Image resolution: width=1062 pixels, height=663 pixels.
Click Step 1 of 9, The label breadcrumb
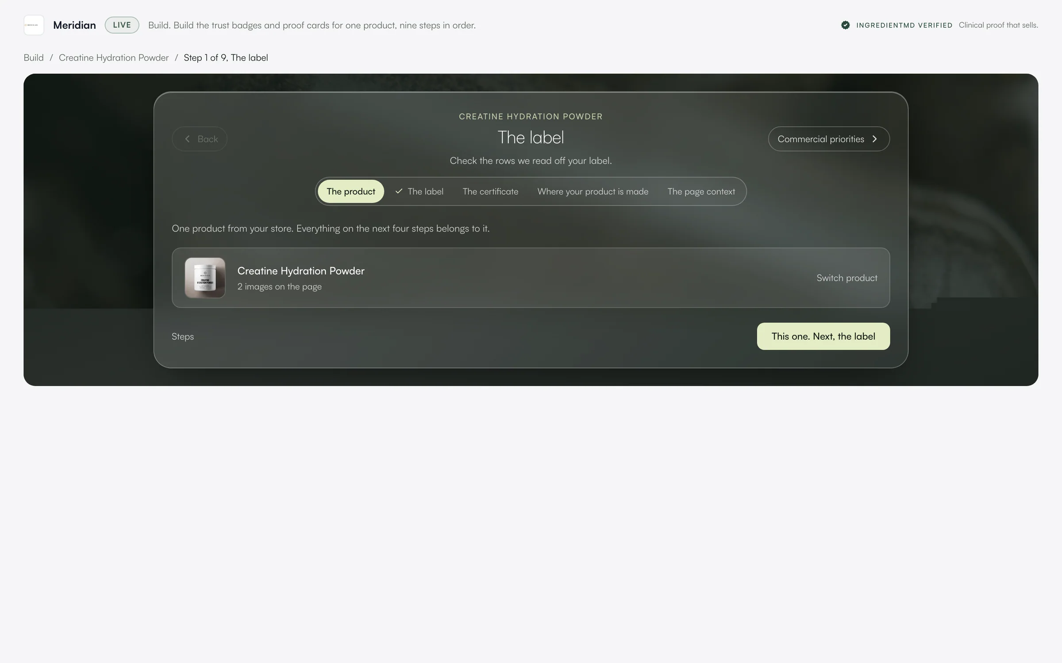click(226, 57)
